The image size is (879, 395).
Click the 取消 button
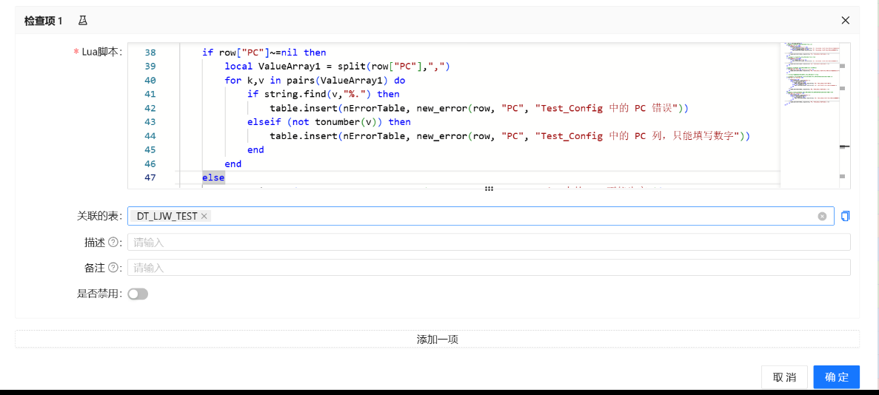pos(784,377)
